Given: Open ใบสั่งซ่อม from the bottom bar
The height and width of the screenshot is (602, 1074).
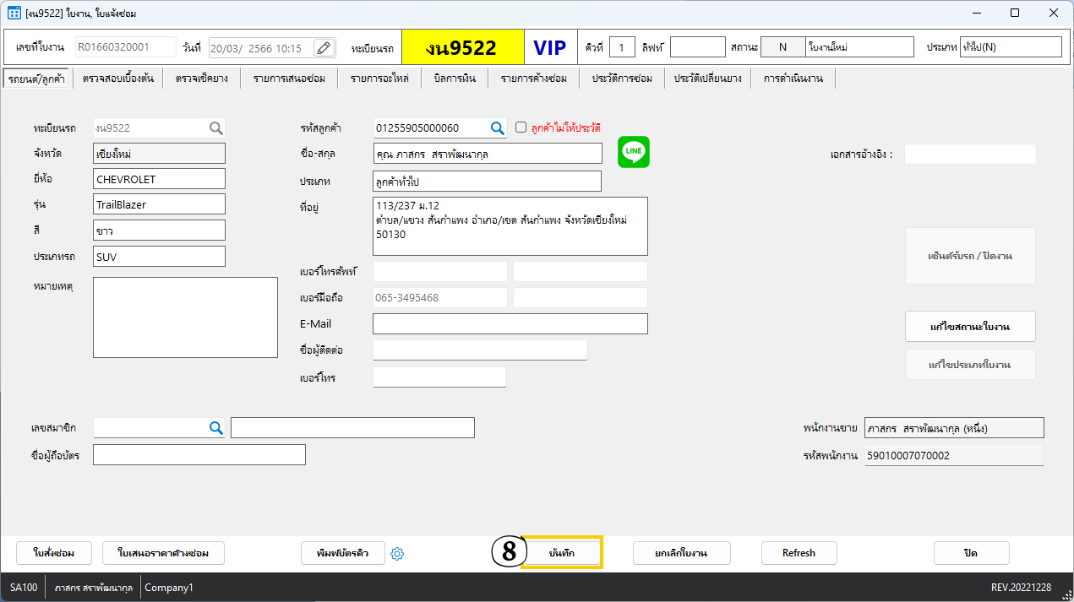Looking at the screenshot, I should point(54,553).
